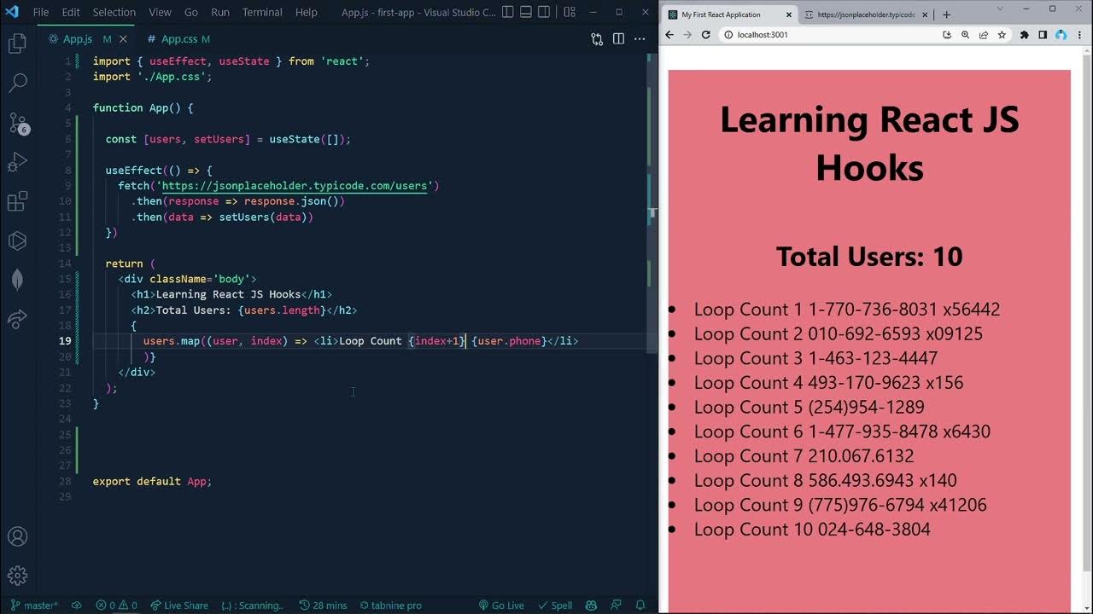Bookmark this page with the star
1093x614 pixels.
pyautogui.click(x=1002, y=35)
